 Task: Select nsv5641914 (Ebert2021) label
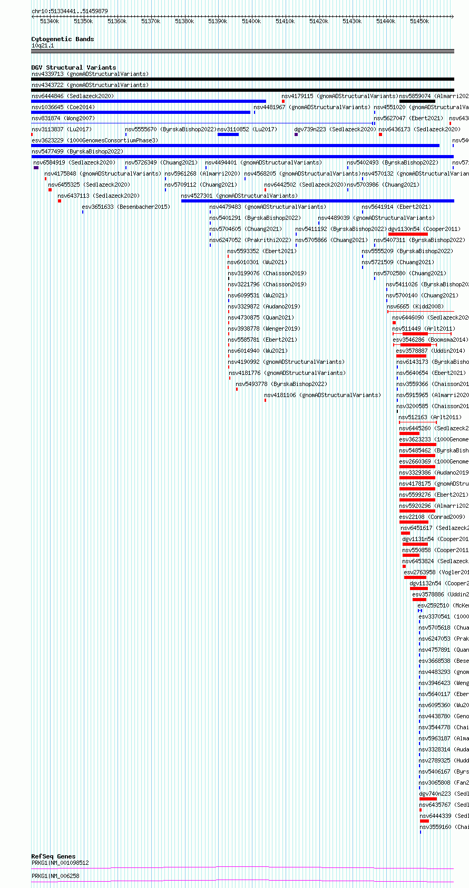[396, 207]
